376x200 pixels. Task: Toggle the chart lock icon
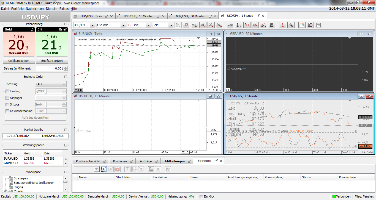186,25
